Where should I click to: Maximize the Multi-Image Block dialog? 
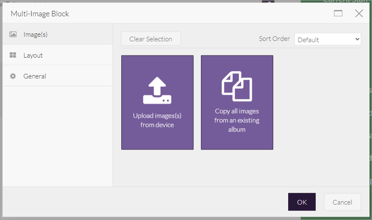[x=338, y=13]
